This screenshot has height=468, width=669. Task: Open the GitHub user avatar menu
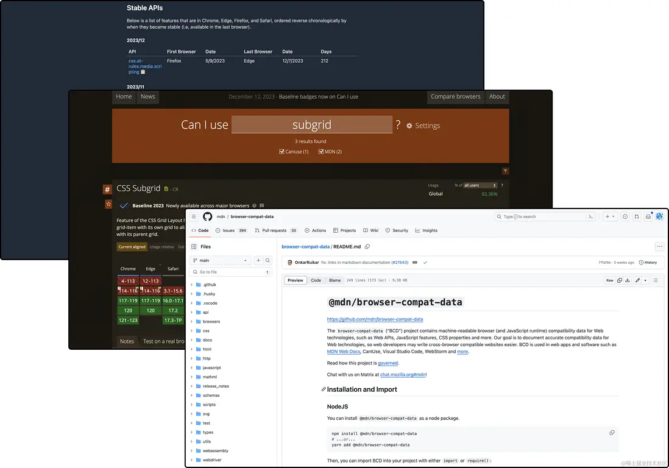click(660, 217)
